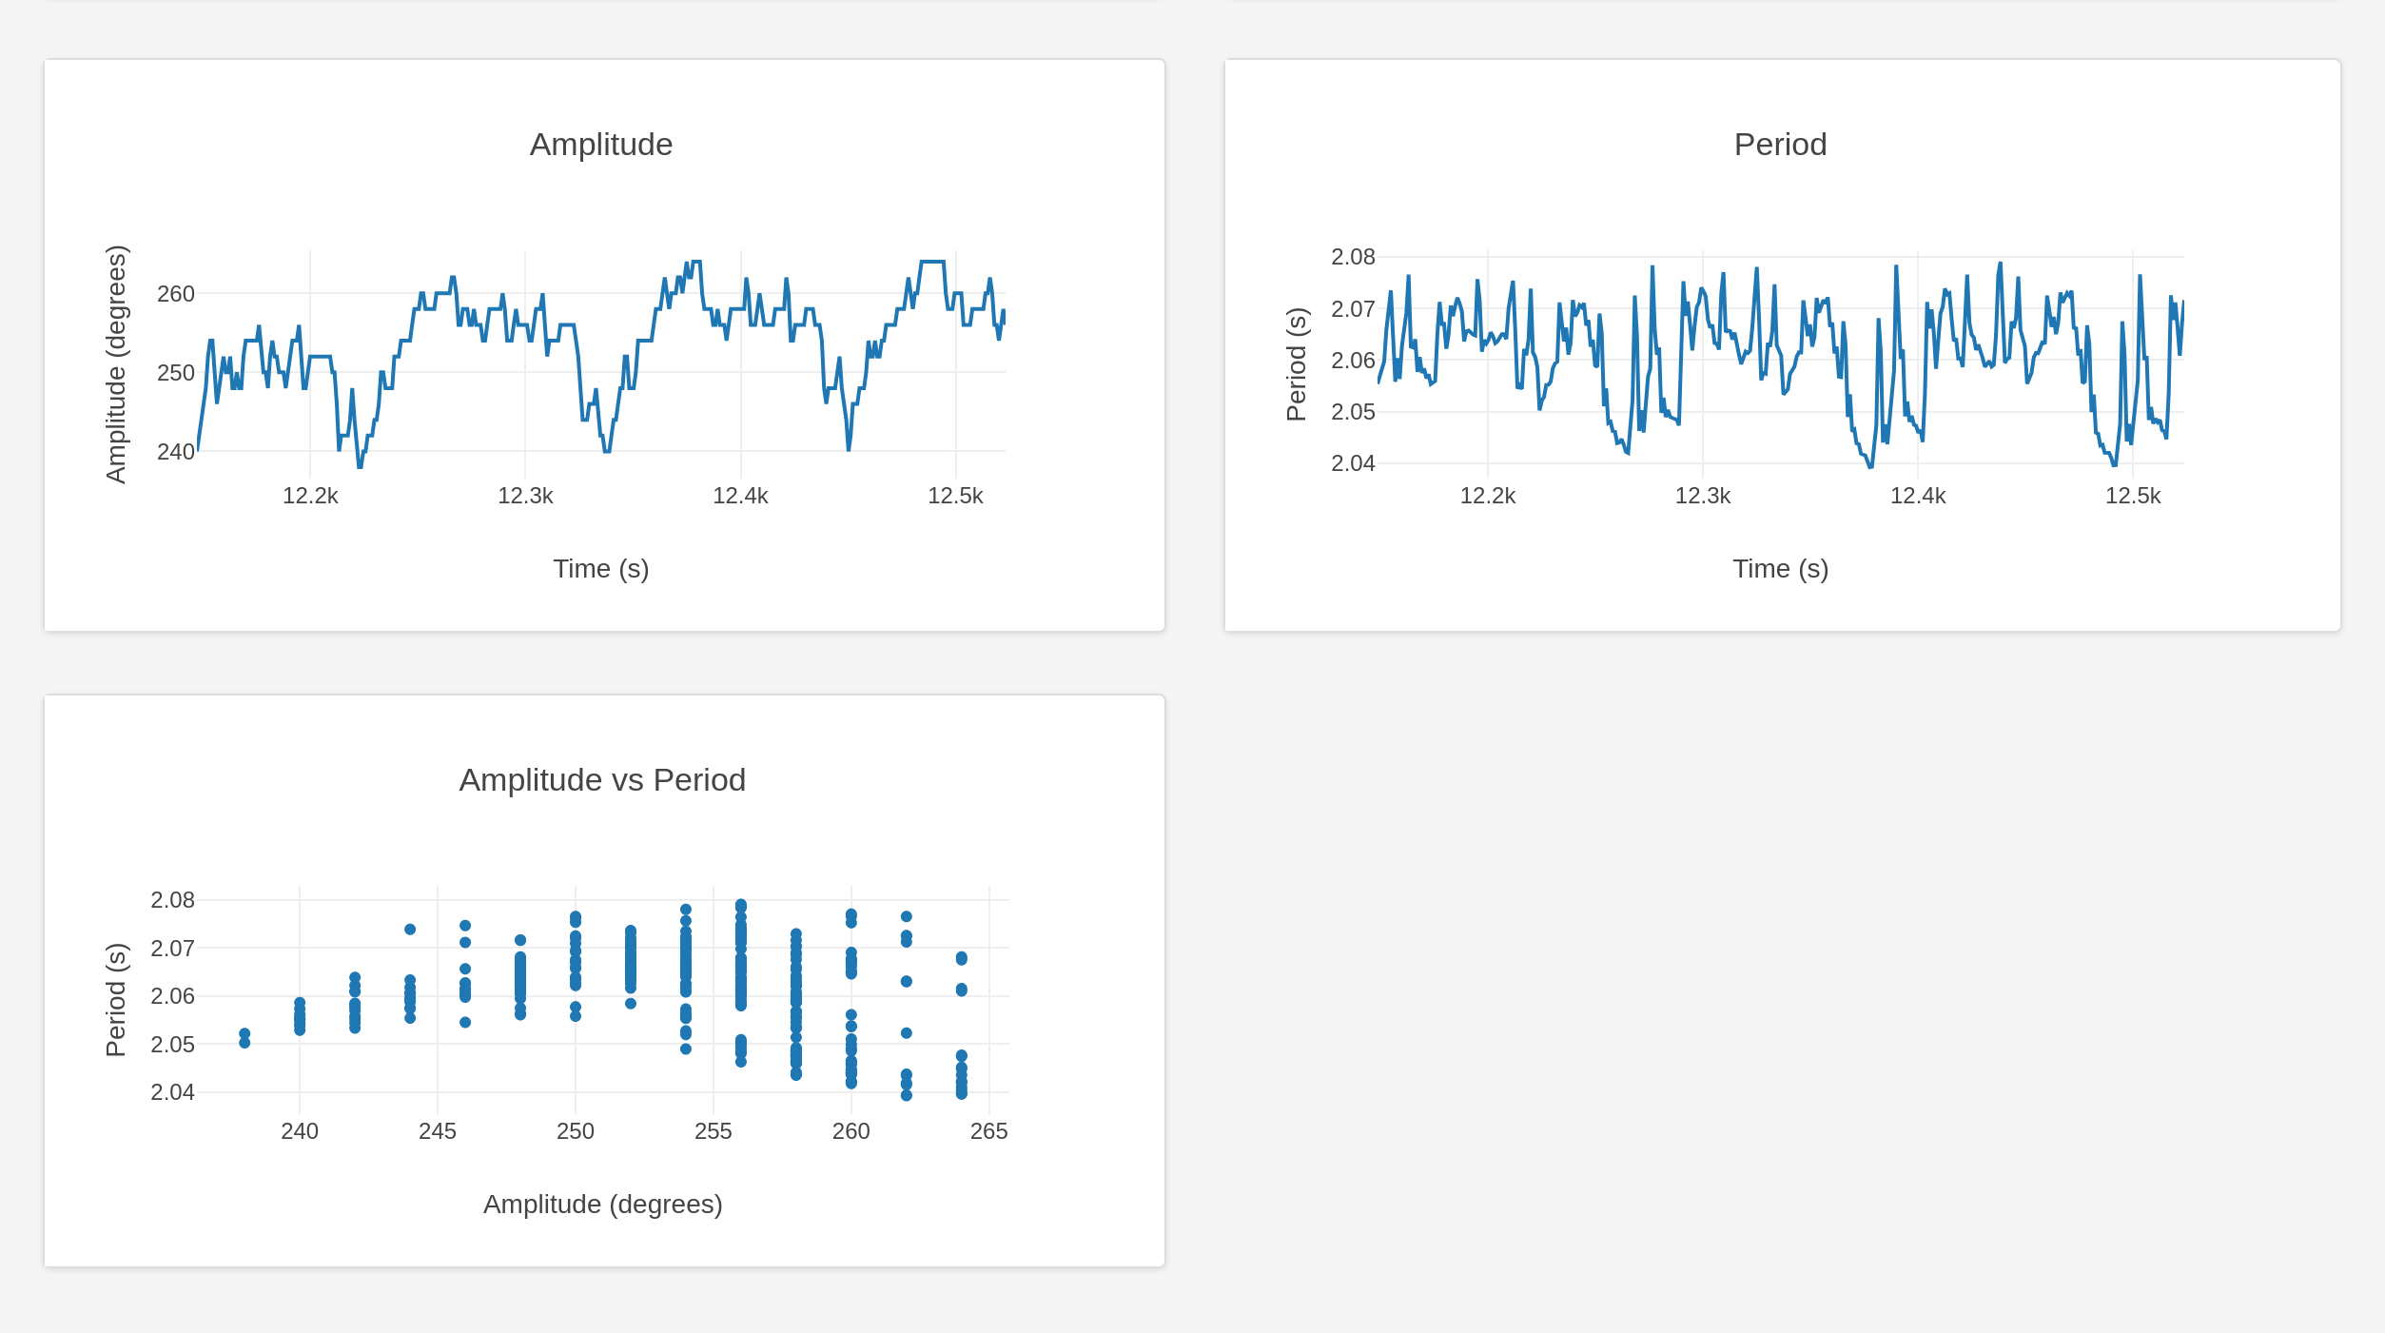Click the 12.3k tick in Amplitude chart
The image size is (2385, 1333).
525,496
